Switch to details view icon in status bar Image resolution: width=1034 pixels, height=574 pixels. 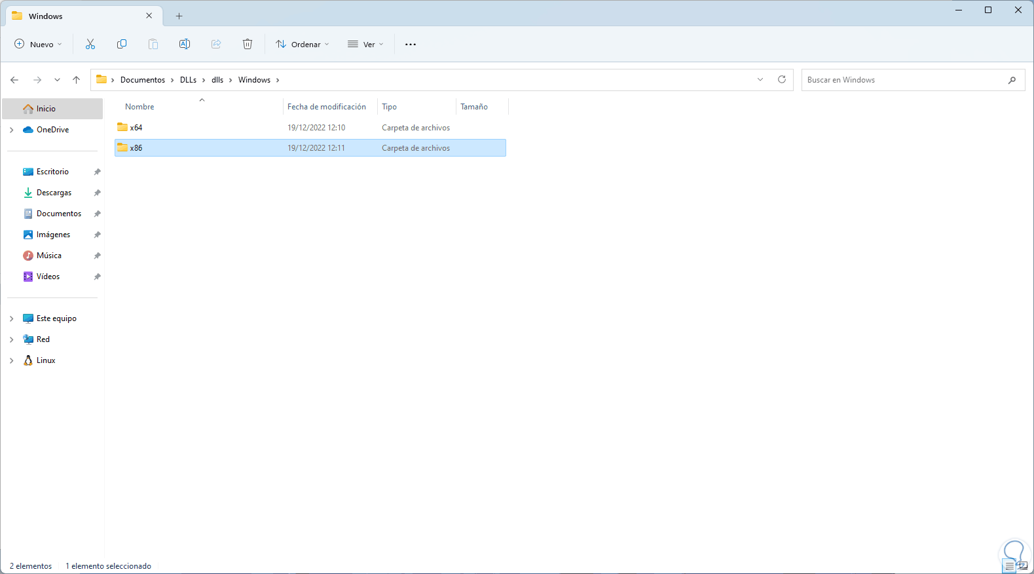pyautogui.click(x=1010, y=566)
